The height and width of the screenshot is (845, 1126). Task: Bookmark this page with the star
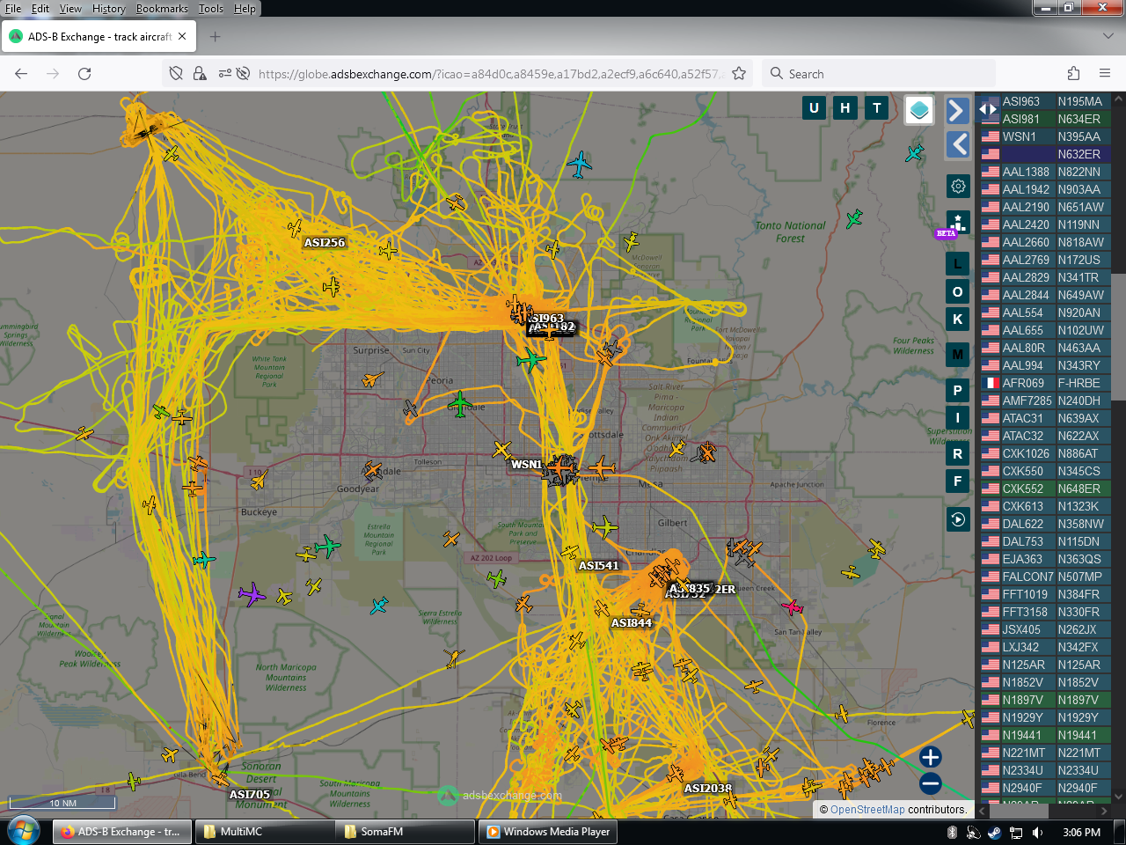pos(739,74)
